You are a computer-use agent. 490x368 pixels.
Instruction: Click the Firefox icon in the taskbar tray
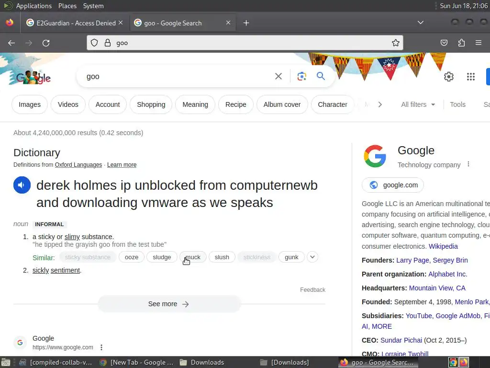click(464, 362)
